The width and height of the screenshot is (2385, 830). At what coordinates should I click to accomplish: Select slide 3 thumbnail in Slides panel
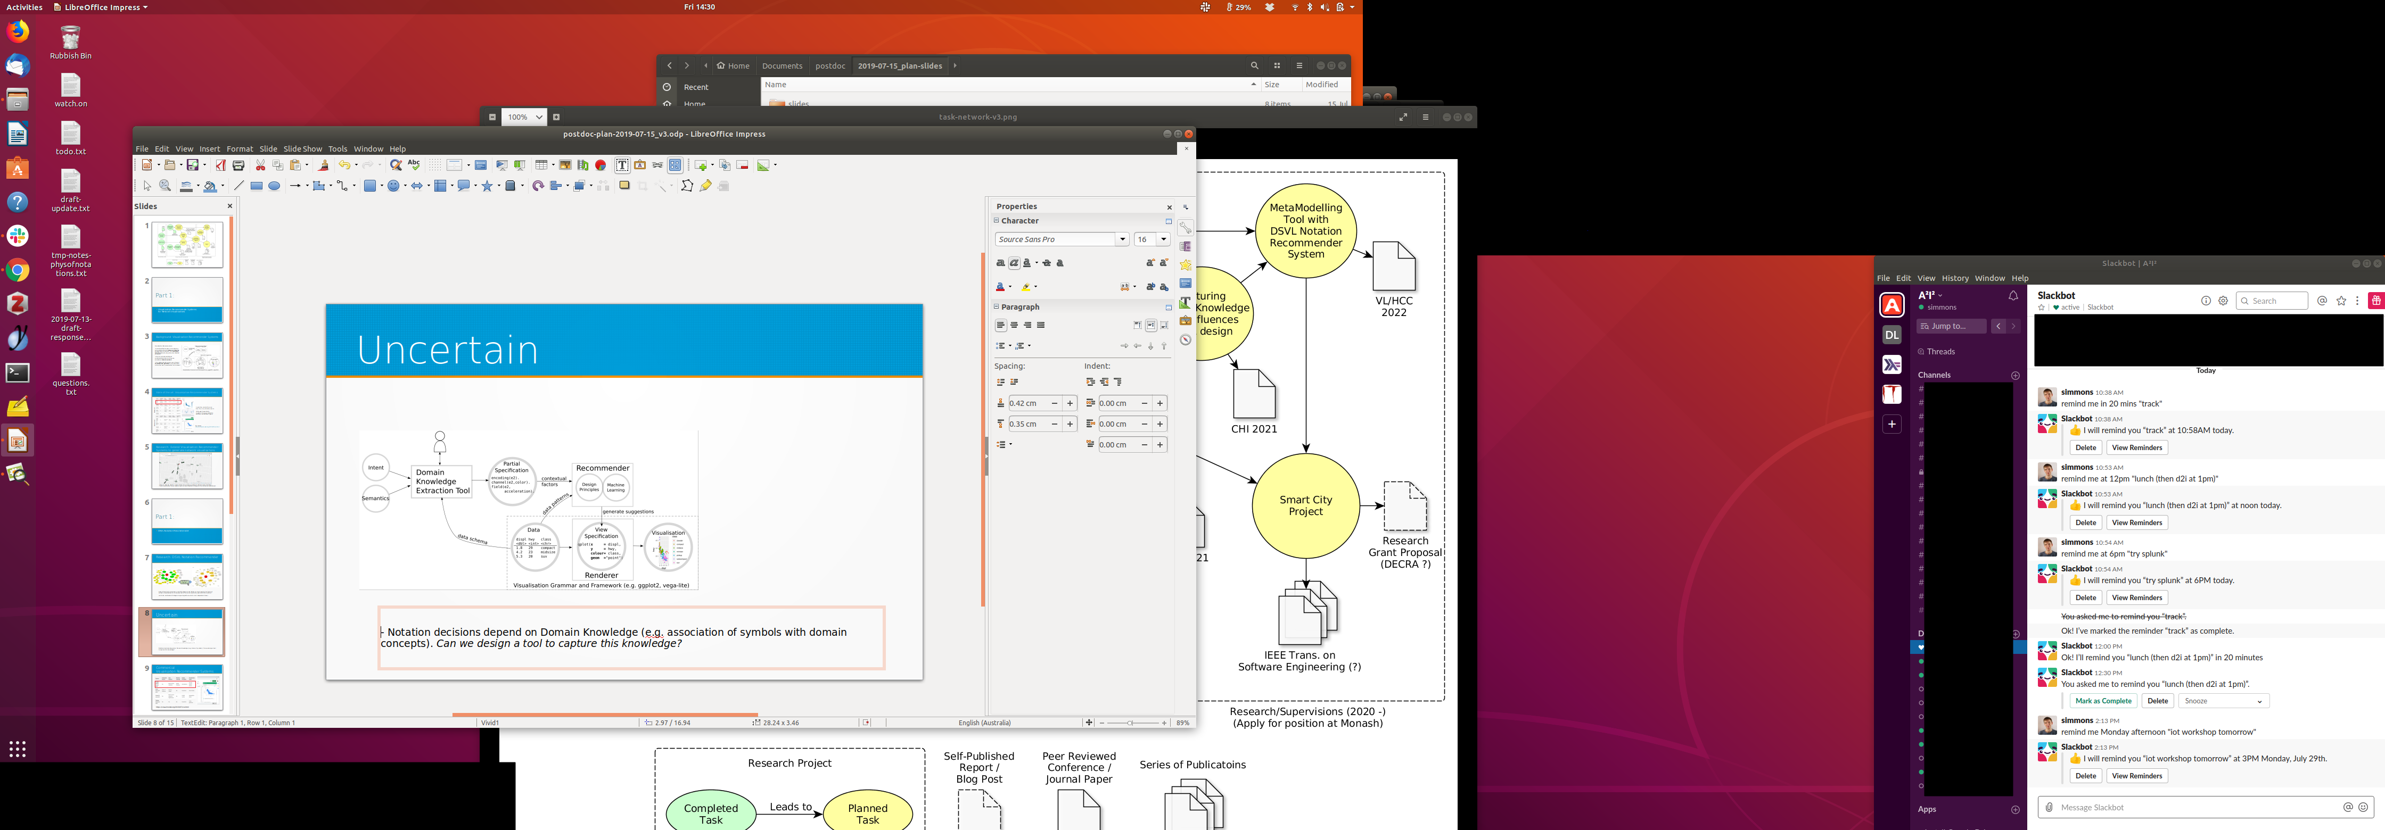(187, 355)
